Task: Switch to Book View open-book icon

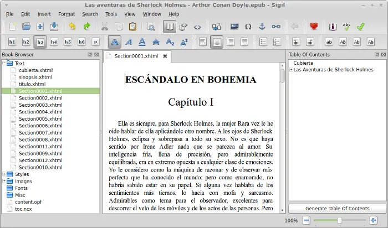Action: tap(170, 27)
